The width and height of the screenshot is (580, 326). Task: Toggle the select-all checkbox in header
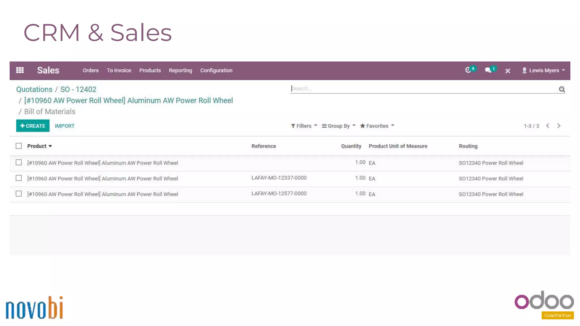click(x=19, y=146)
